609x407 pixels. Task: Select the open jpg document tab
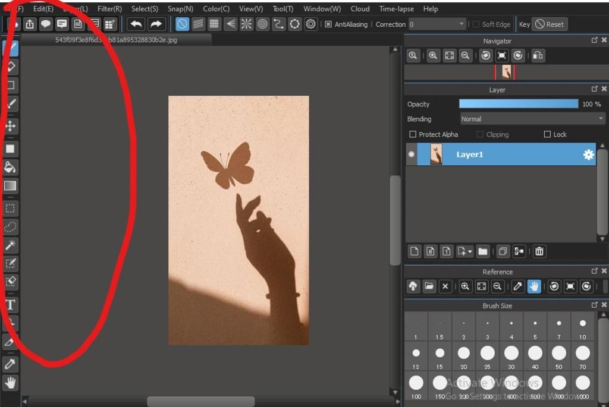point(116,40)
